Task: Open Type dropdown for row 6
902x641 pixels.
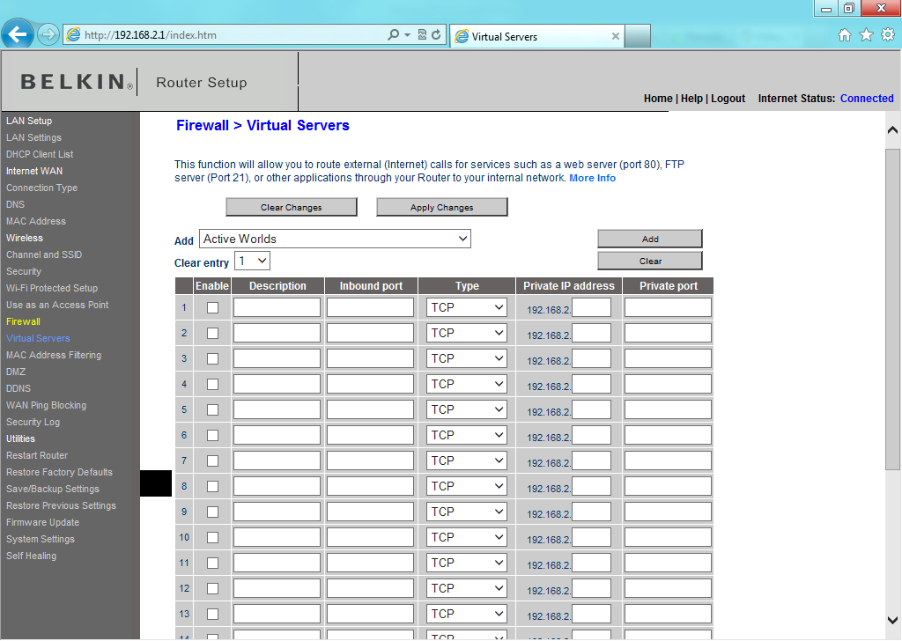Action: 467,435
